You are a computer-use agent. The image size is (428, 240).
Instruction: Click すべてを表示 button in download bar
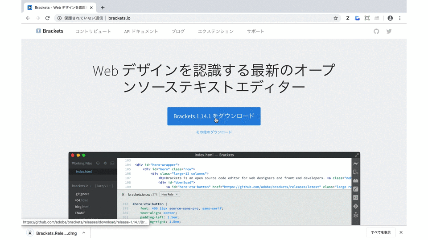[x=381, y=232]
